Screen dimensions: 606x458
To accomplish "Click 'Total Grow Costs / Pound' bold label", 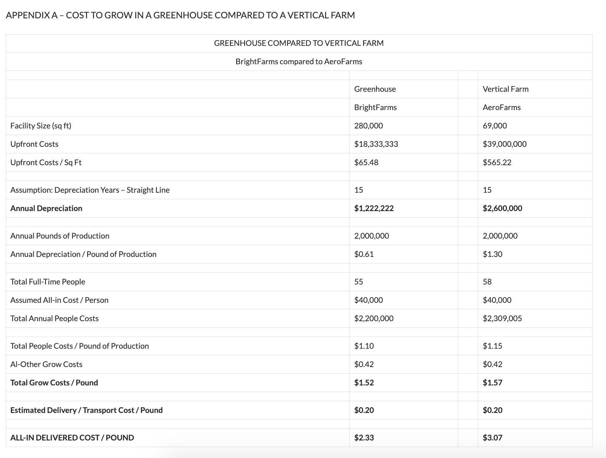I will coord(54,383).
